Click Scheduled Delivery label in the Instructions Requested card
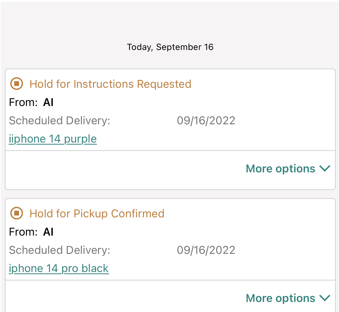The image size is (339, 312). click(60, 121)
